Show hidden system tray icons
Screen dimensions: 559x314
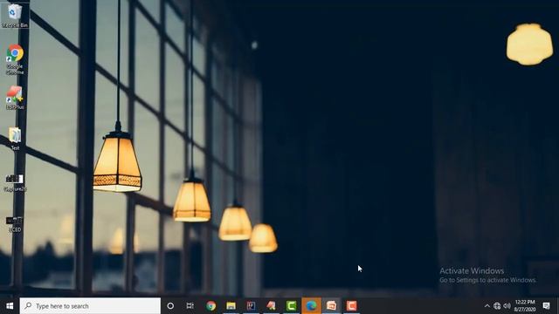point(487,306)
